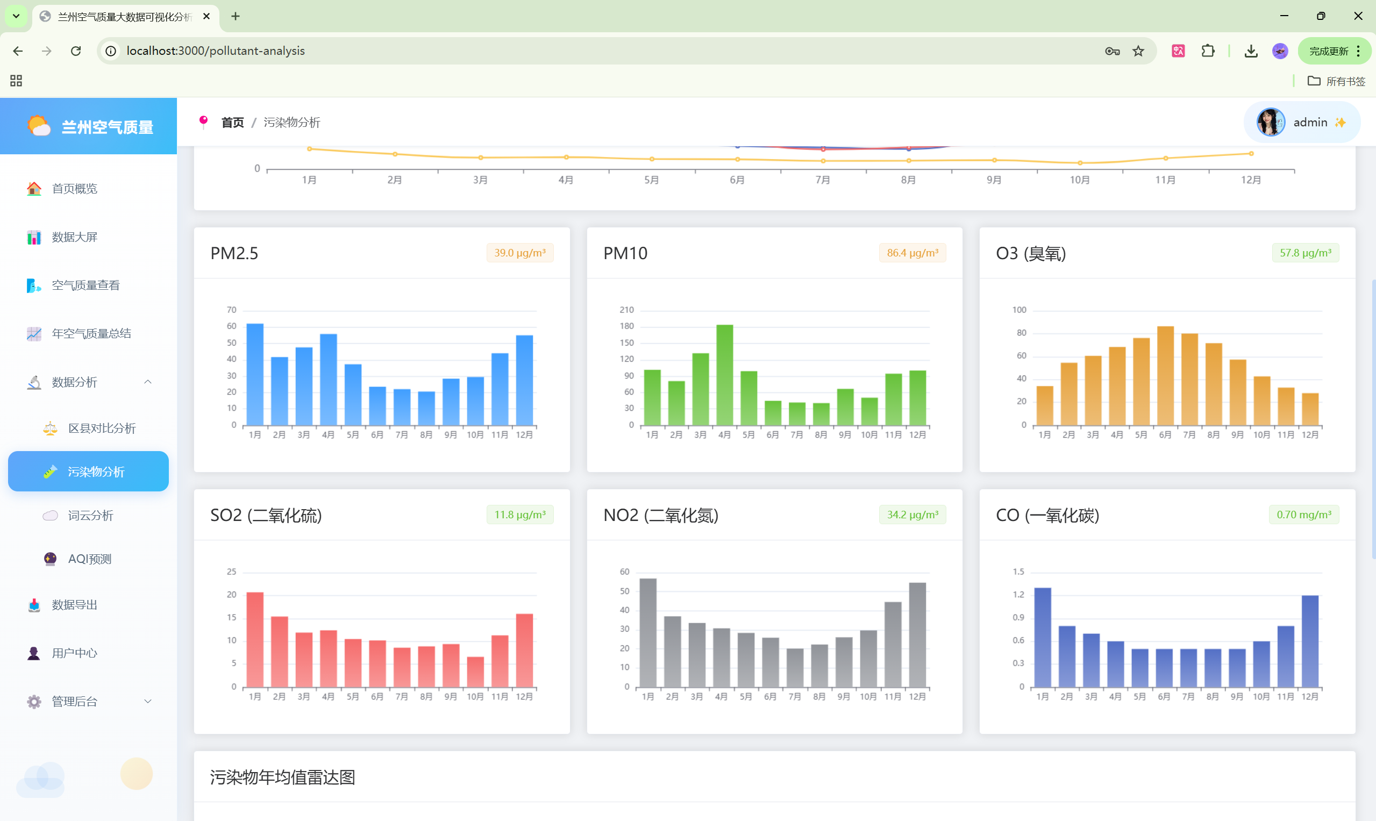Click the browser address bar URL
This screenshot has height=821, width=1376.
216,51
